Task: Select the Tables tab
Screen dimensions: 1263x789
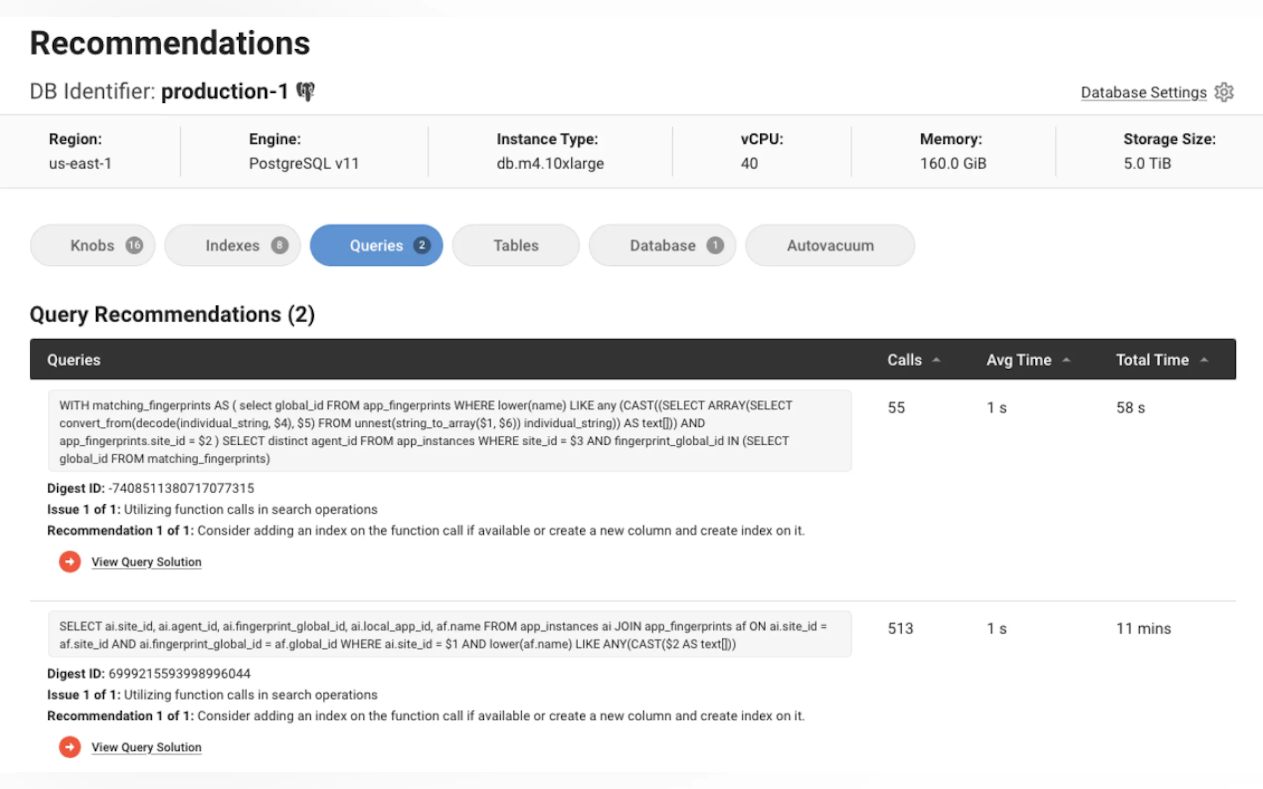Action: [x=516, y=245]
